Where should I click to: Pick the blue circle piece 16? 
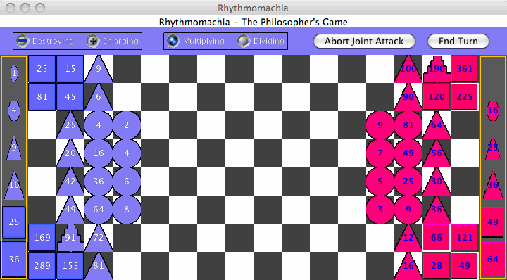[x=99, y=153]
